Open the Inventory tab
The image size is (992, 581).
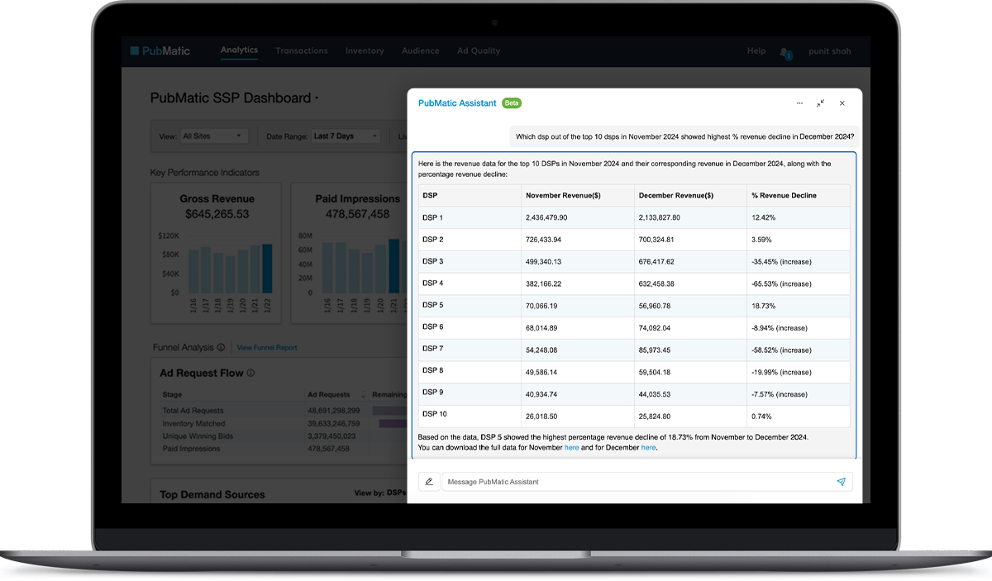click(365, 51)
